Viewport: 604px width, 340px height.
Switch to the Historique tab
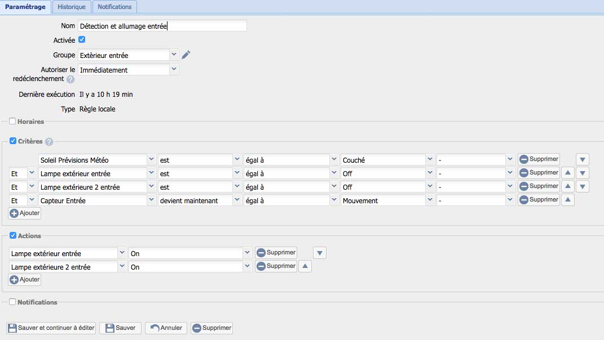(72, 7)
